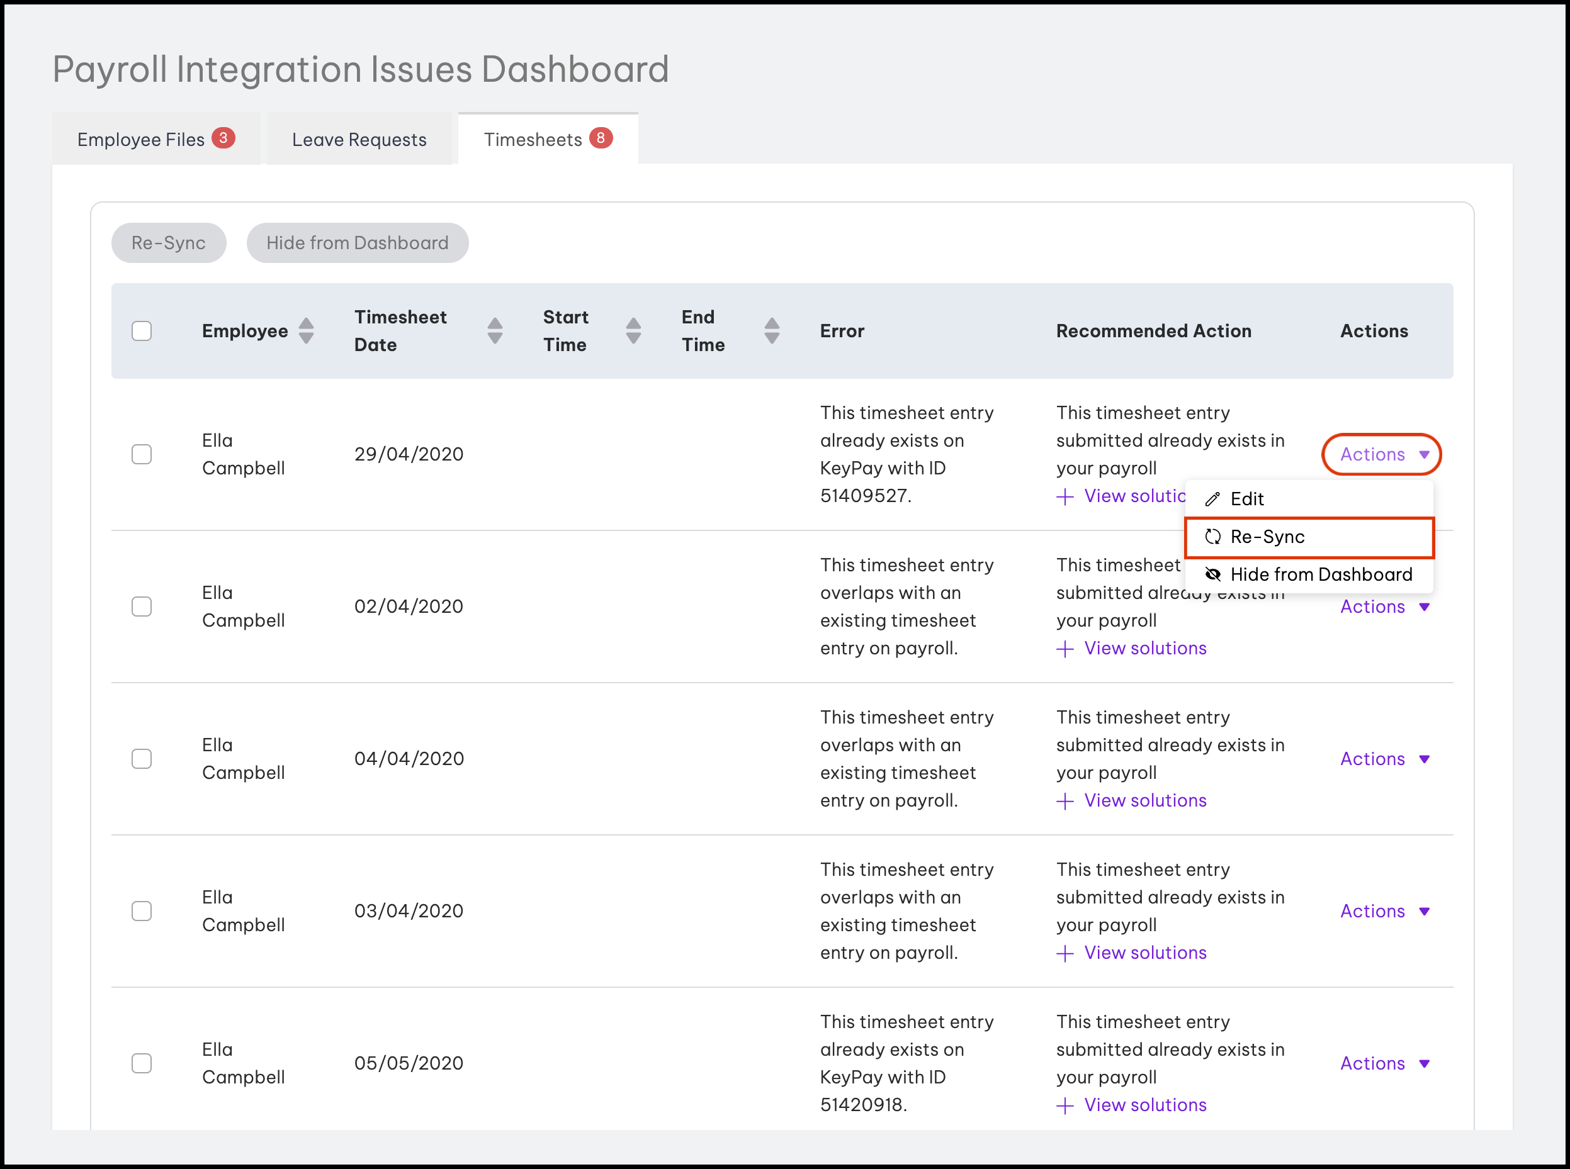Check the checkbox for the 05/05/2020 entry
Screen dimensions: 1570x1169
(142, 1063)
